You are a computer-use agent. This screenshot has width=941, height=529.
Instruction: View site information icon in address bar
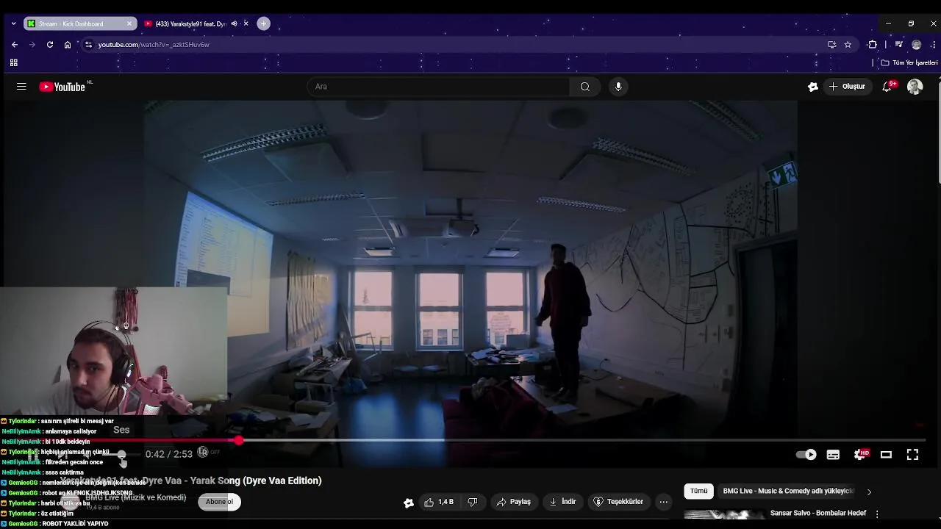tap(88, 45)
